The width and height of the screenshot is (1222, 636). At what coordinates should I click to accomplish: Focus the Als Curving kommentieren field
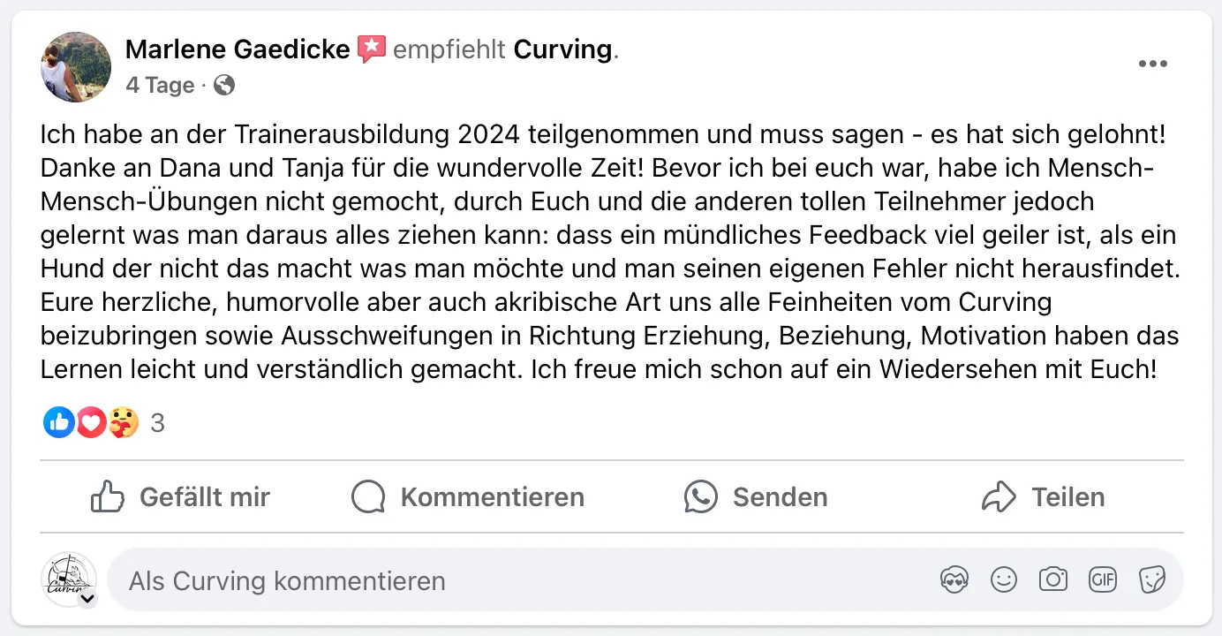521,580
